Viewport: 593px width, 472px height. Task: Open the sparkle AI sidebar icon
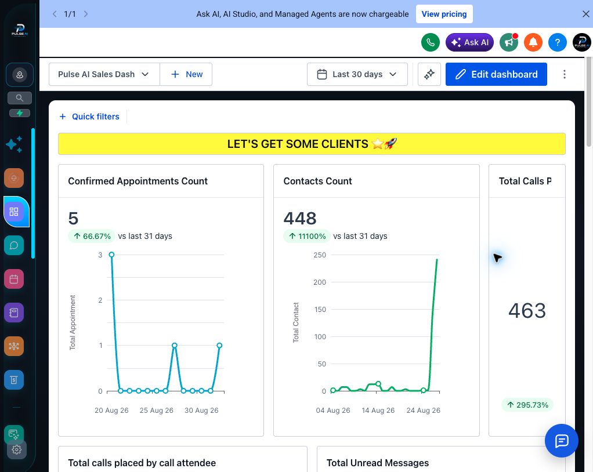[x=14, y=144]
